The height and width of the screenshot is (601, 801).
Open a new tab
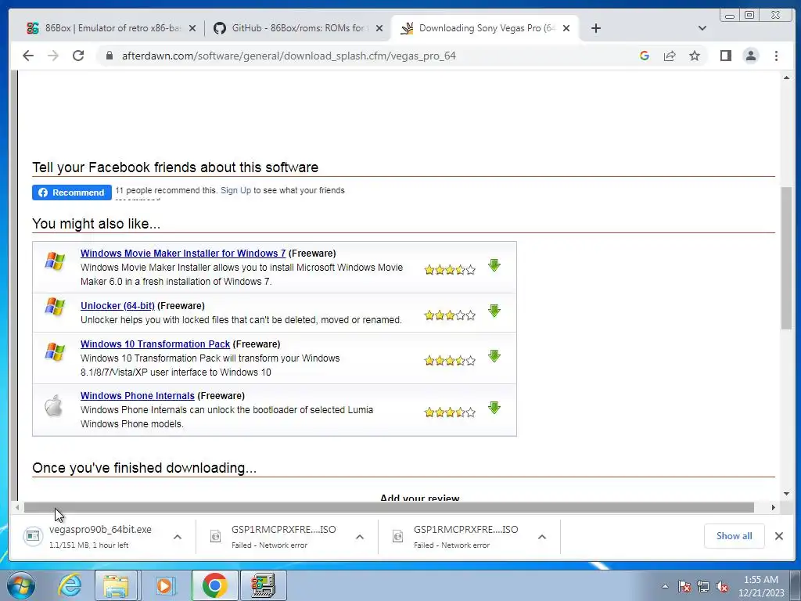tap(595, 28)
